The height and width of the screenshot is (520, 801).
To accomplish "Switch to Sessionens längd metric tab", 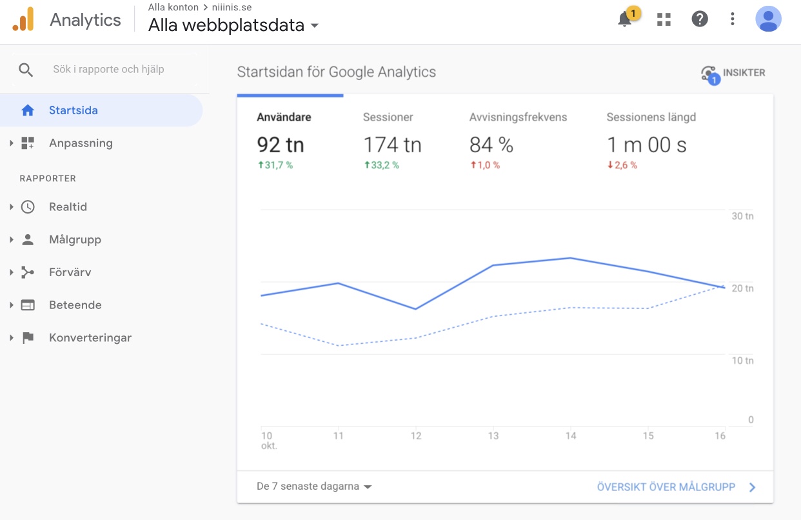I will coord(651,139).
